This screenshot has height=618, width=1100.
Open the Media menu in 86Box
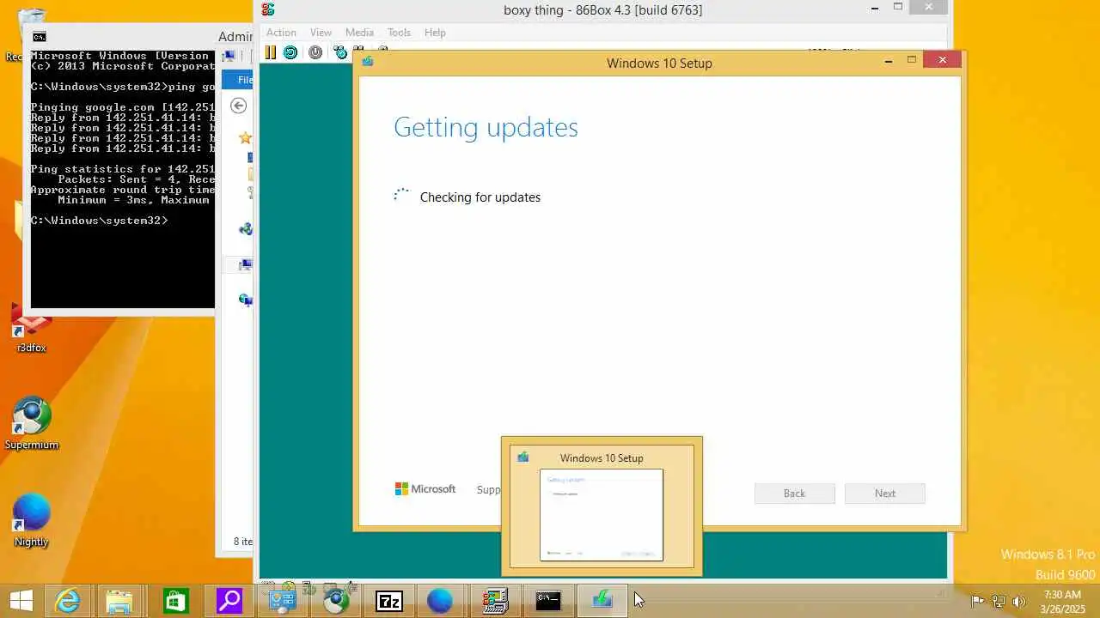point(359,33)
